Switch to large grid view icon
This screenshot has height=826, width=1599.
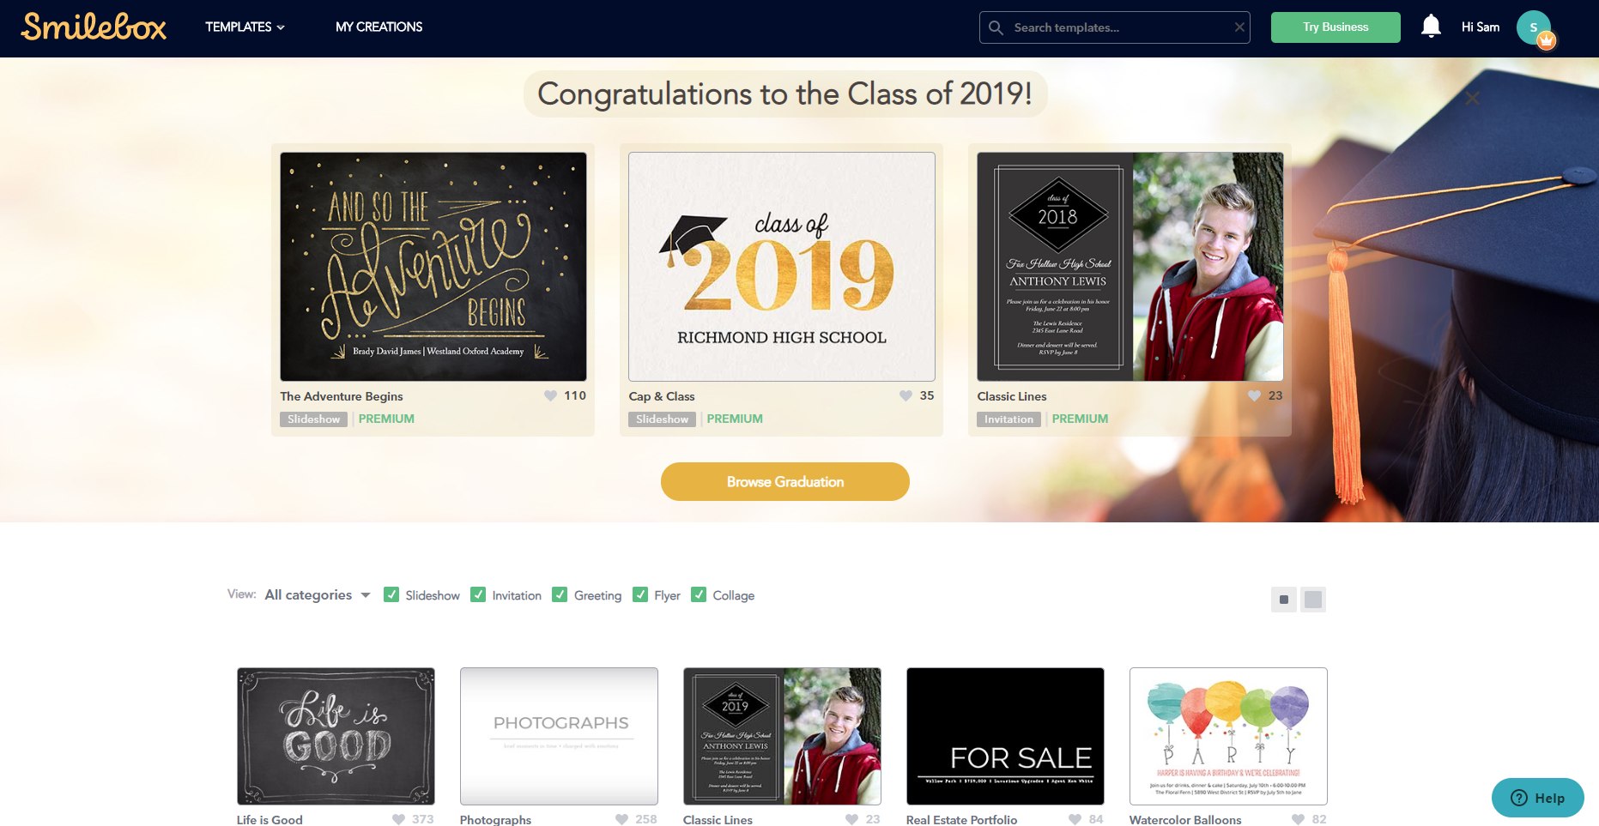(x=1313, y=600)
